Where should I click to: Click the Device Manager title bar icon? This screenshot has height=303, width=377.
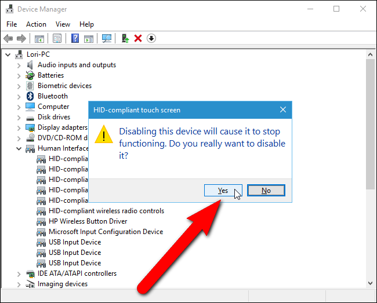10,9
